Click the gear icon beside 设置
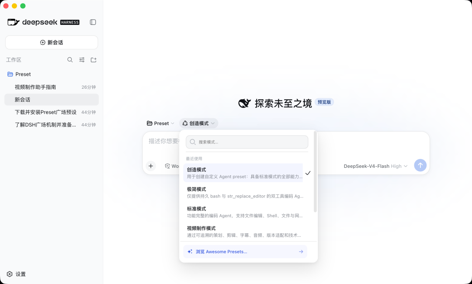 tap(10, 274)
